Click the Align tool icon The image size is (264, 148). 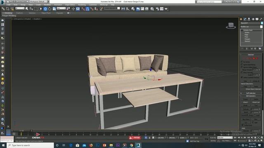pyautogui.click(x=127, y=9)
